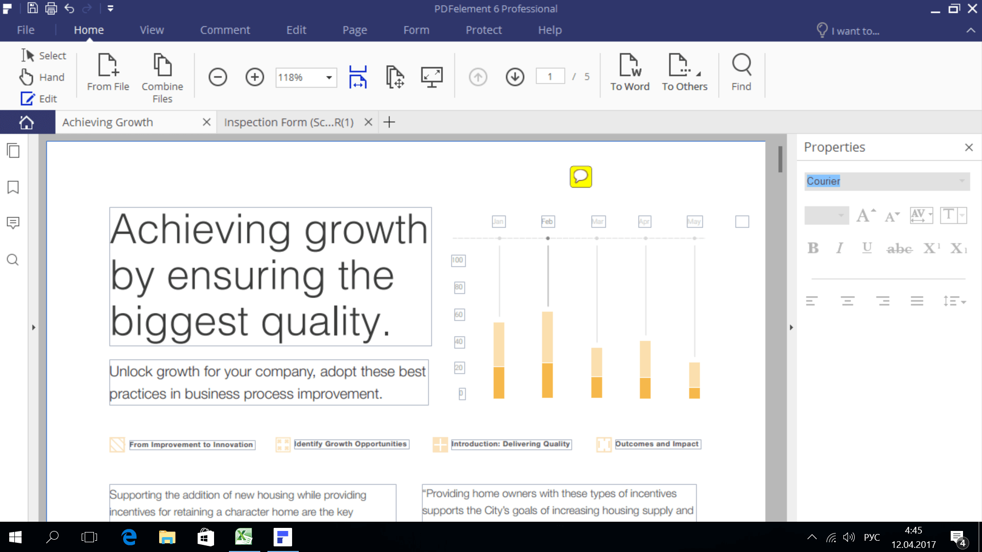Convert the document To Word
This screenshot has height=552, width=982.
(630, 73)
